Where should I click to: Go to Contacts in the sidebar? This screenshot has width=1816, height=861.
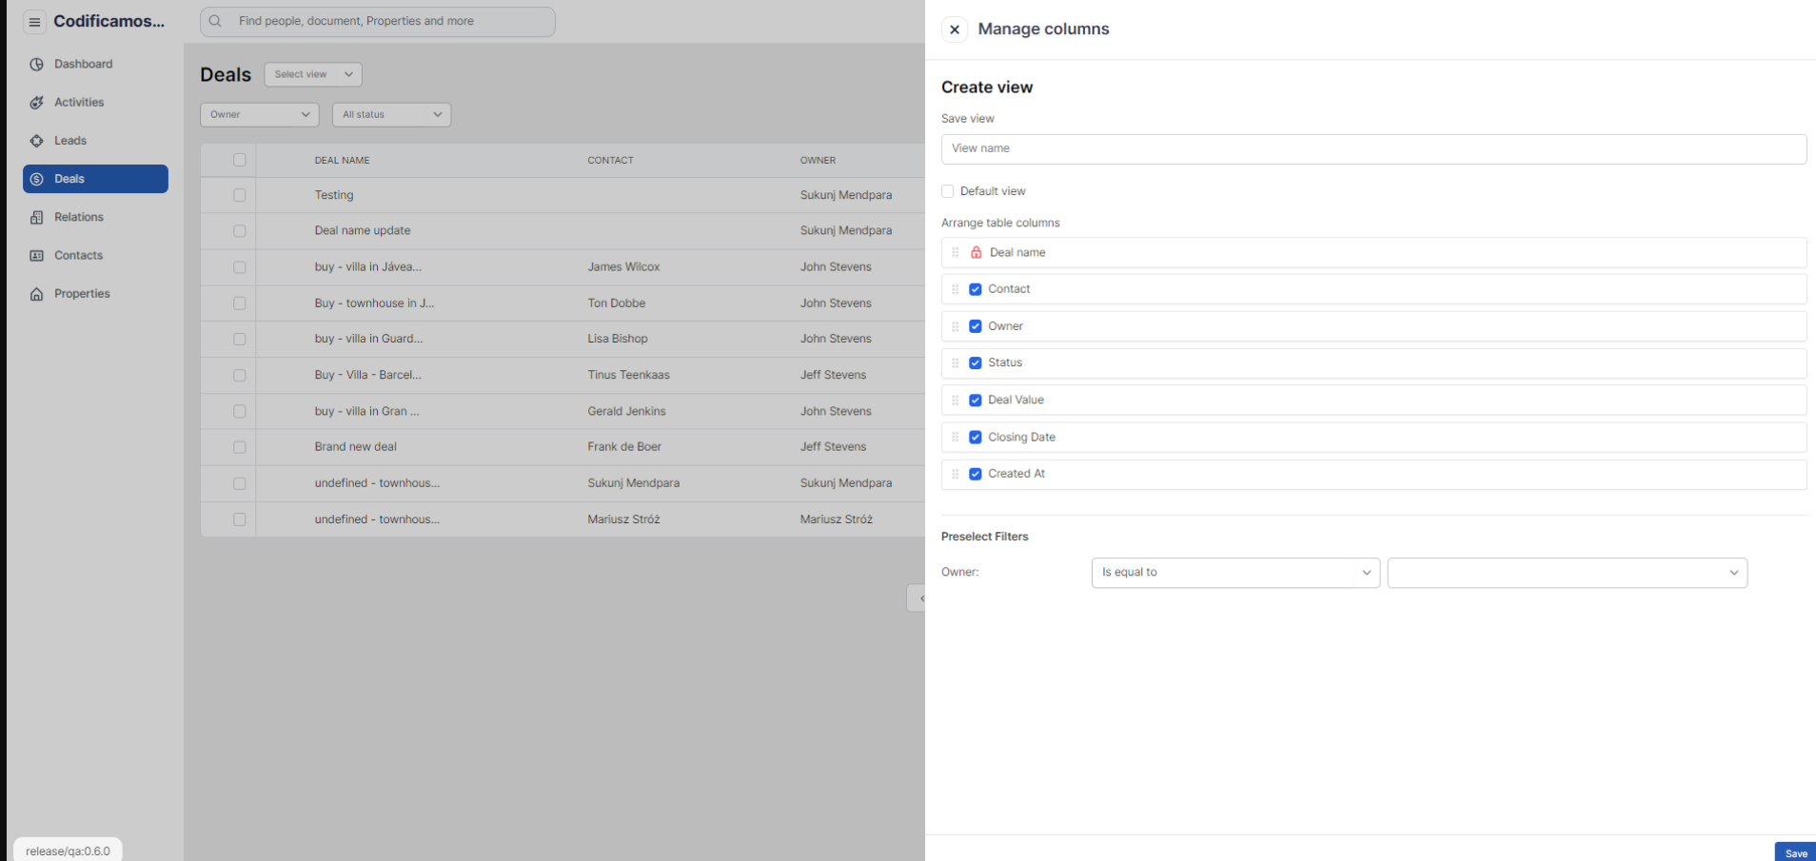78,256
